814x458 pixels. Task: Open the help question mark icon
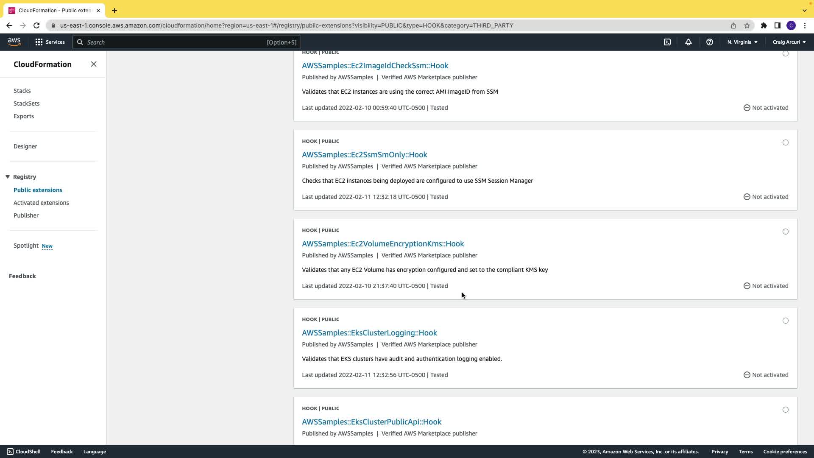[x=709, y=42]
